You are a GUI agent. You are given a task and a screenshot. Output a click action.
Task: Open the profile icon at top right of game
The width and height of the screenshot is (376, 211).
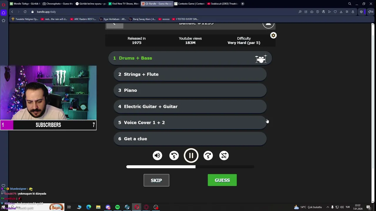click(268, 25)
